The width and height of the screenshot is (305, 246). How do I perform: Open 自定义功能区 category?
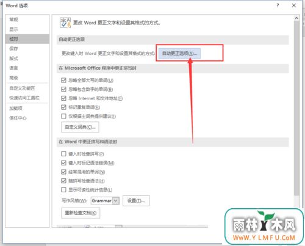[23, 88]
